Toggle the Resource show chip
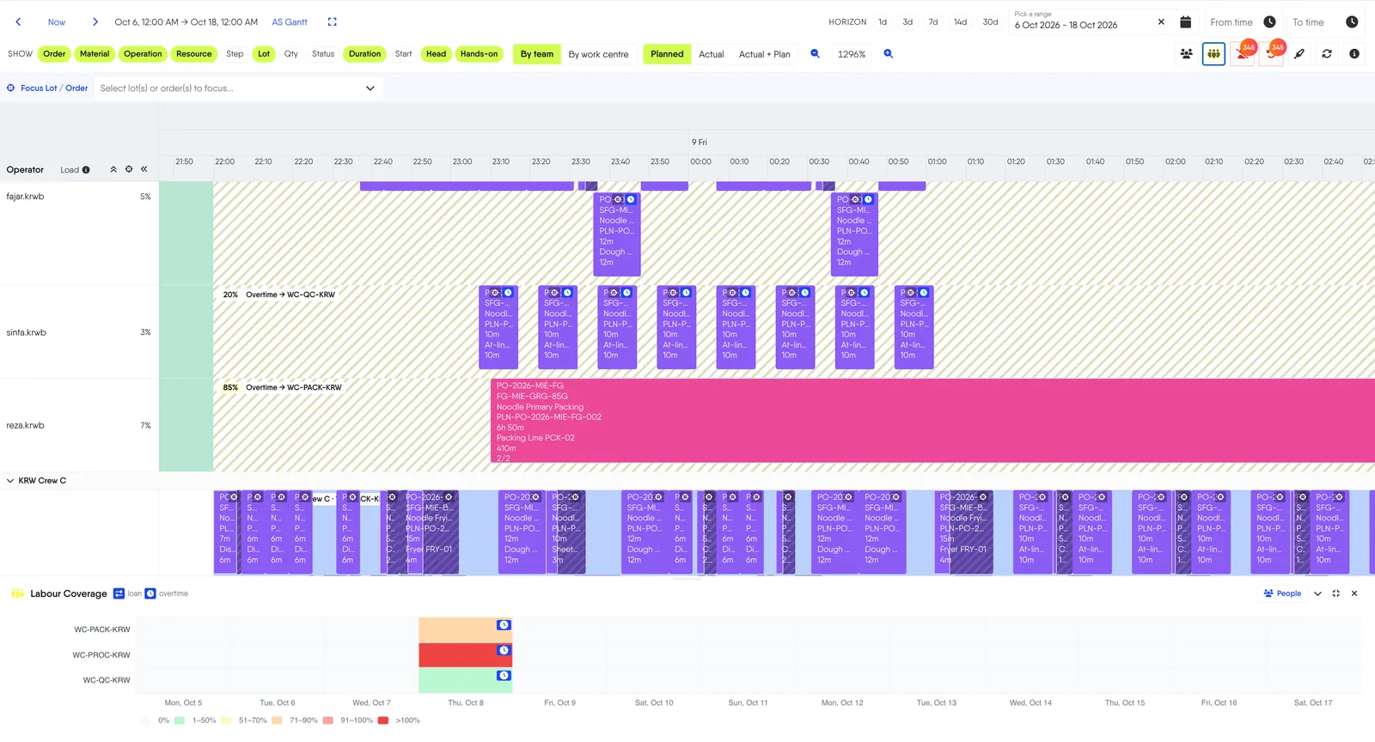 pos(194,54)
